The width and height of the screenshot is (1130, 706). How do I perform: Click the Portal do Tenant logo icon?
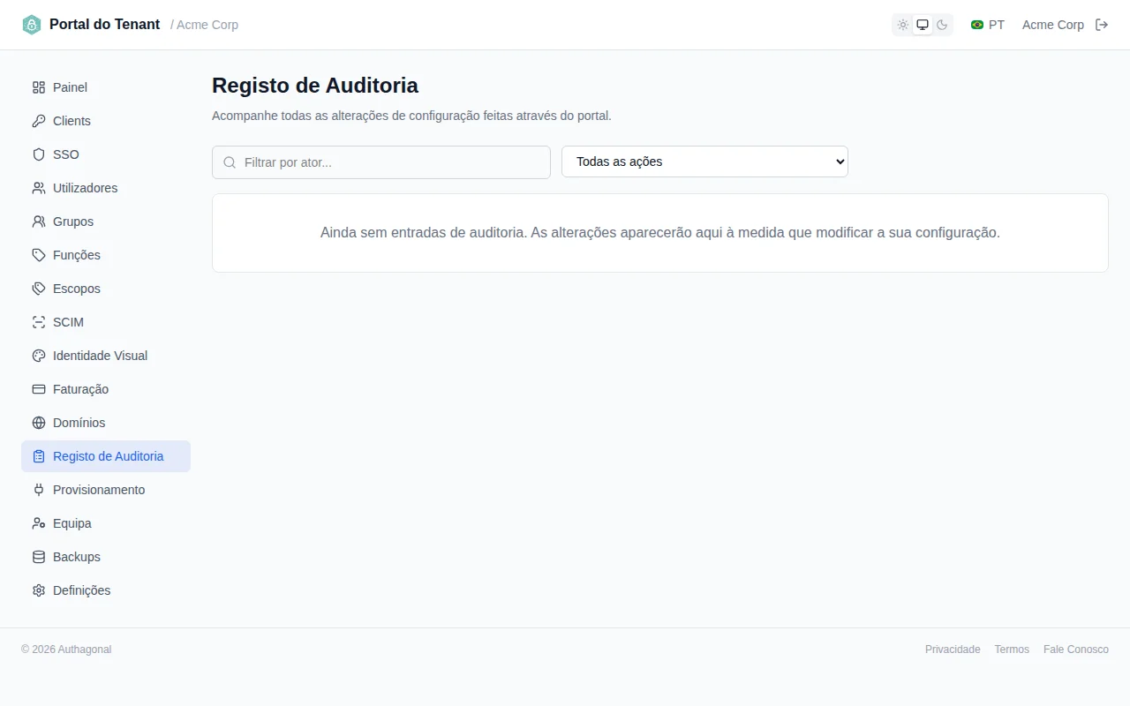32,25
